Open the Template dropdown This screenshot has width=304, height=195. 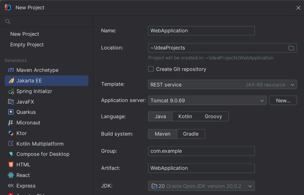222,85
